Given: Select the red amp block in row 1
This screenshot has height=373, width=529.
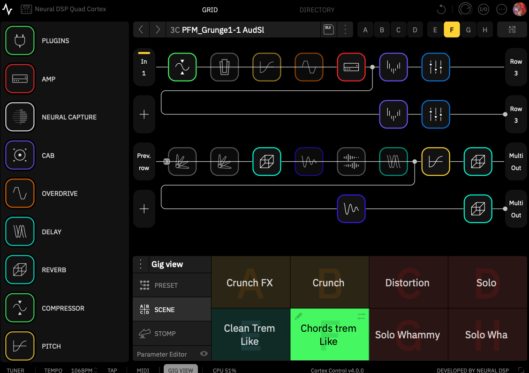Looking at the screenshot, I should (351, 67).
